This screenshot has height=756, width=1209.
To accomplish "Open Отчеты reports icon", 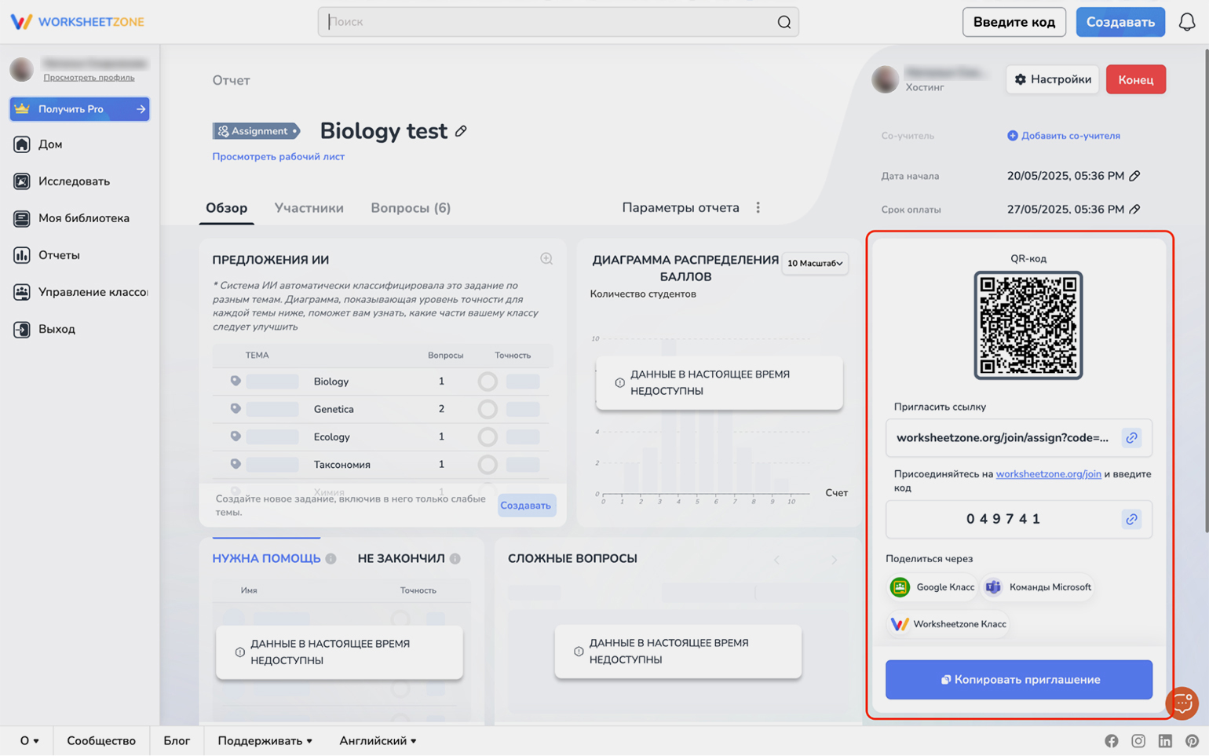I will pyautogui.click(x=22, y=255).
